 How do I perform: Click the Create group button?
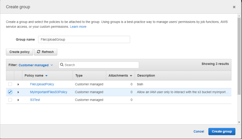click(222, 131)
